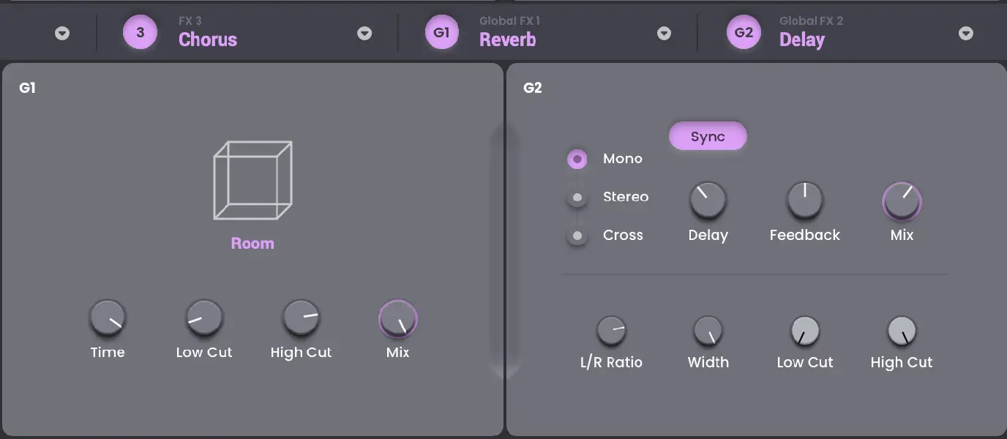The height and width of the screenshot is (439, 1007).
Task: Toggle the FX 3 Chorus slot button
Action: coord(140,33)
